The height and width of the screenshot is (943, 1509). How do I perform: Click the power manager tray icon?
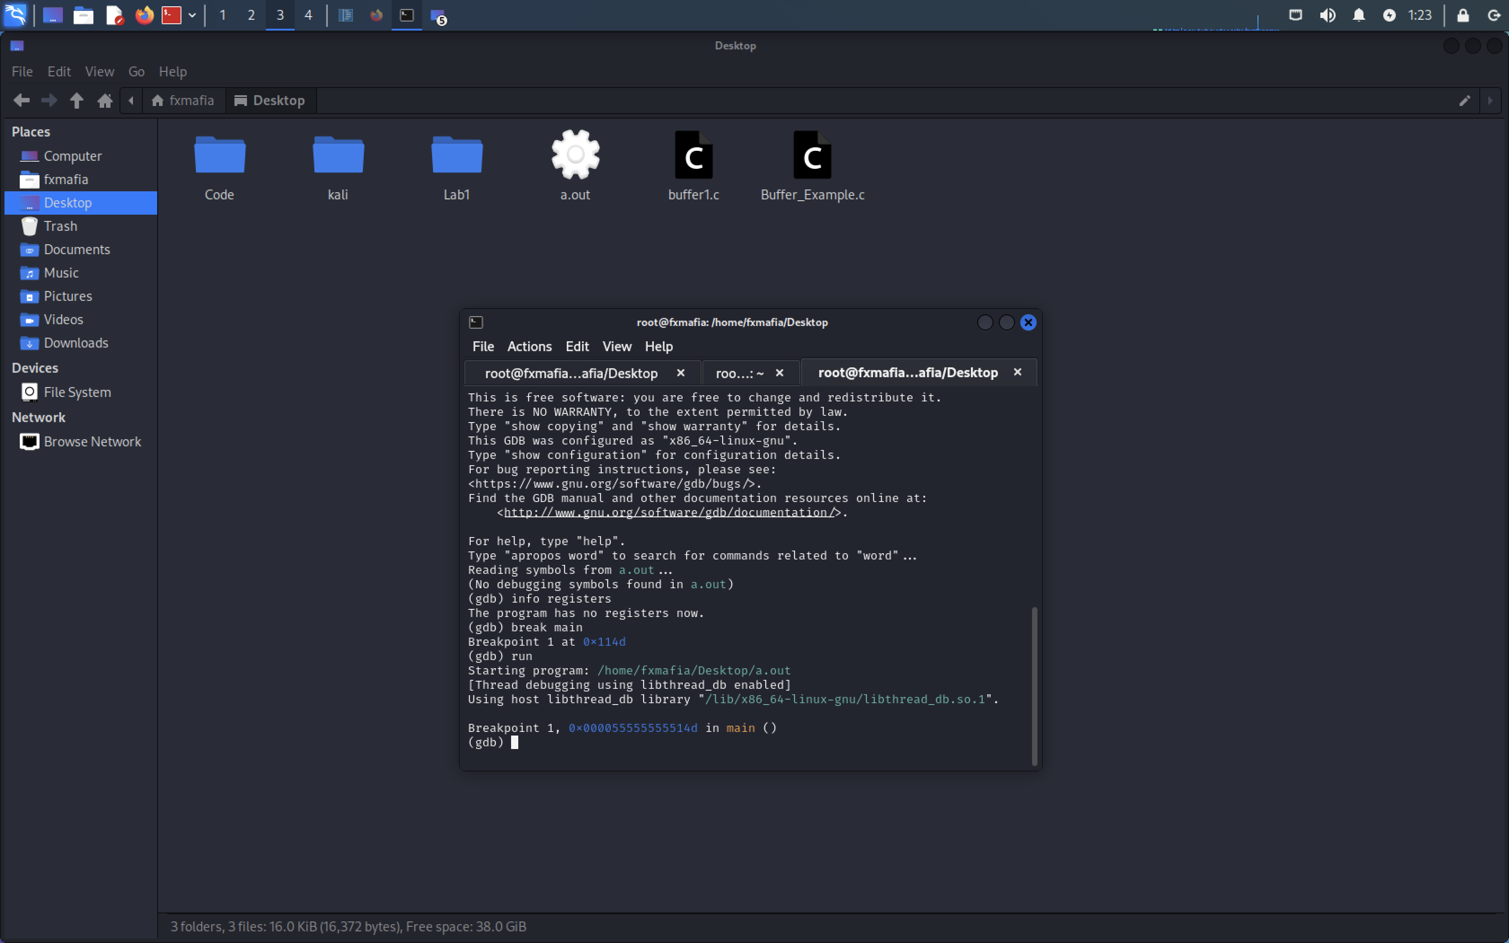(x=1389, y=15)
